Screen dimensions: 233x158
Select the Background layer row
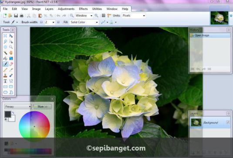point(210,122)
